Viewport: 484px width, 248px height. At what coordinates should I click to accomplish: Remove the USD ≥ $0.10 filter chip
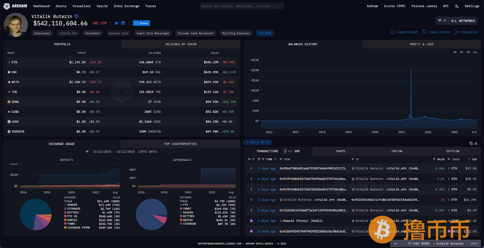(247, 142)
